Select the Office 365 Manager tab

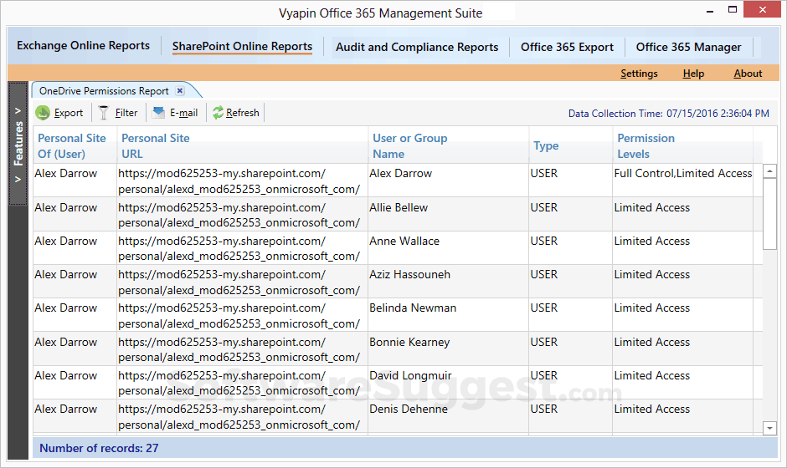pyautogui.click(x=688, y=48)
